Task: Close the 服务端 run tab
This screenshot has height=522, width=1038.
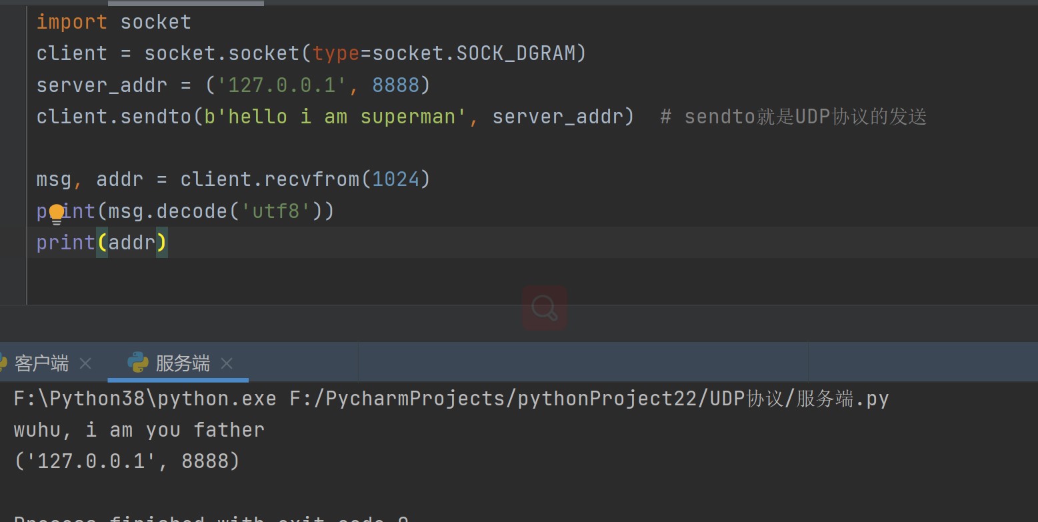Action: tap(227, 363)
